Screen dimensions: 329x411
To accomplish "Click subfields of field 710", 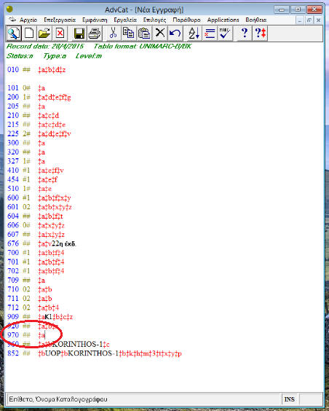I will coord(45,289).
